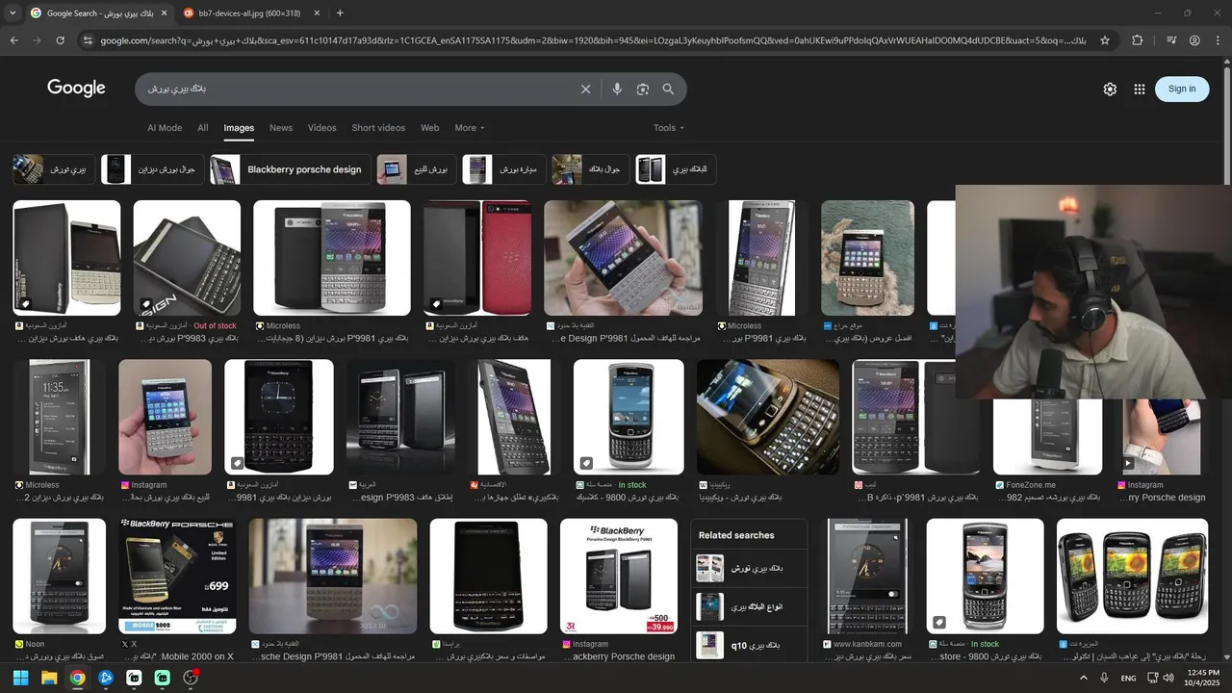1232x693 pixels.
Task: Click the Sign in button
Action: [x=1182, y=89]
